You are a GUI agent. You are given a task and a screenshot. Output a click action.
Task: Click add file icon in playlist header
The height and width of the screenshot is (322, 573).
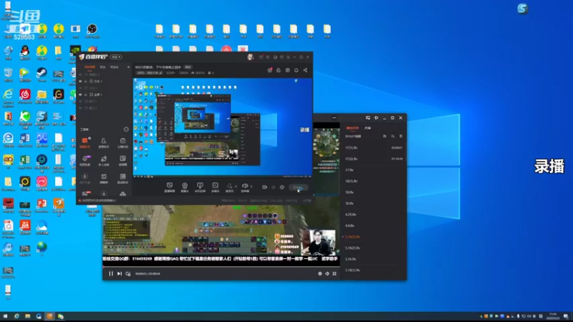[x=385, y=136]
